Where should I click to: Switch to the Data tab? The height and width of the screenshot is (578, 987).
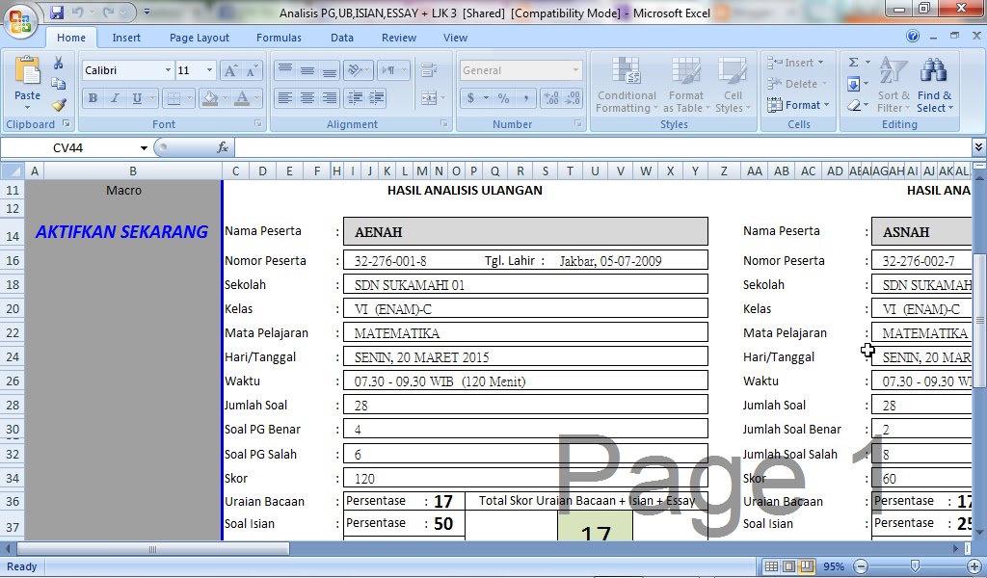(342, 38)
